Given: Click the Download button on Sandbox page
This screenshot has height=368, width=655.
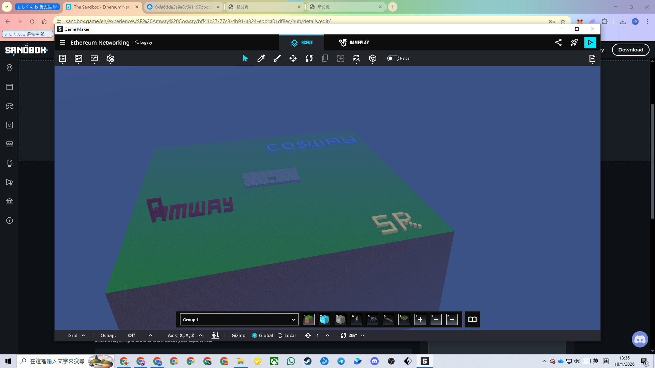Looking at the screenshot, I should [x=631, y=50].
